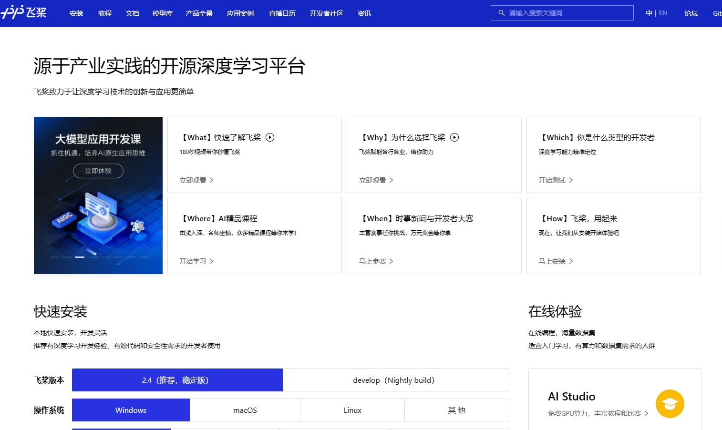The height and width of the screenshot is (430, 722).
Task: Click the PaddlePaddle 飞桨 logo
Action: 24,12
